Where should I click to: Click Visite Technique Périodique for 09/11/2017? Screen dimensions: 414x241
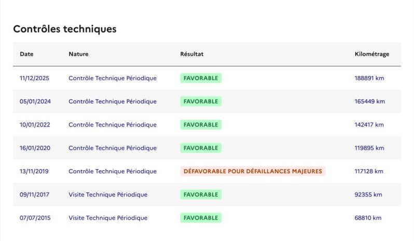point(108,194)
